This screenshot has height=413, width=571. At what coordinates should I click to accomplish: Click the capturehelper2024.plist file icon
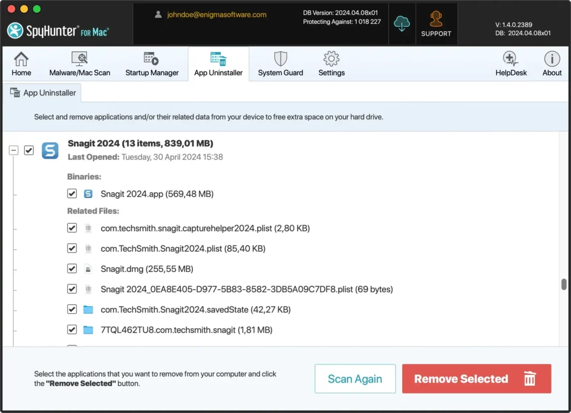click(88, 228)
